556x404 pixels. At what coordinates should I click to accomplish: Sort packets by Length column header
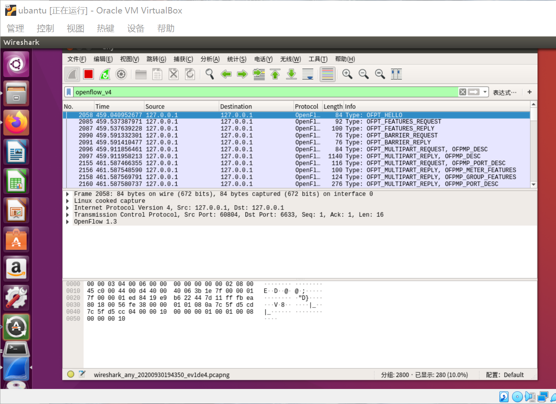point(333,107)
